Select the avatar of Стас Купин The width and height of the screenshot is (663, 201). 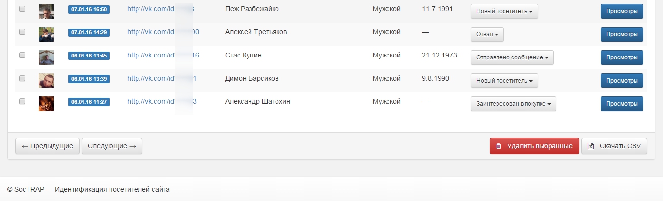46,57
